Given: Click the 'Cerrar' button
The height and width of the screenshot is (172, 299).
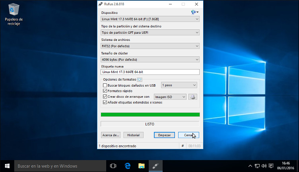Looking at the screenshot, I should point(188,135).
